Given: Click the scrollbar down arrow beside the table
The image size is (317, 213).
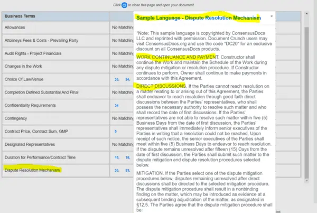Looking at the screenshot, I should (306, 181).
